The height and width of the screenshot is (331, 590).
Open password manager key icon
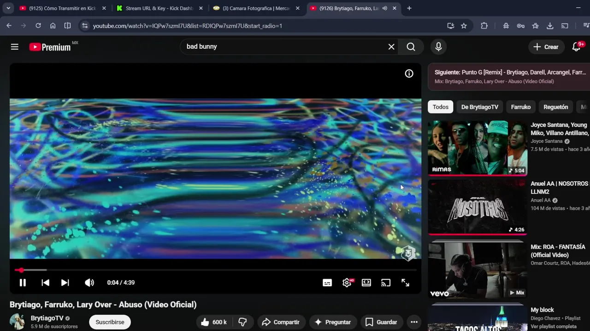(520, 26)
